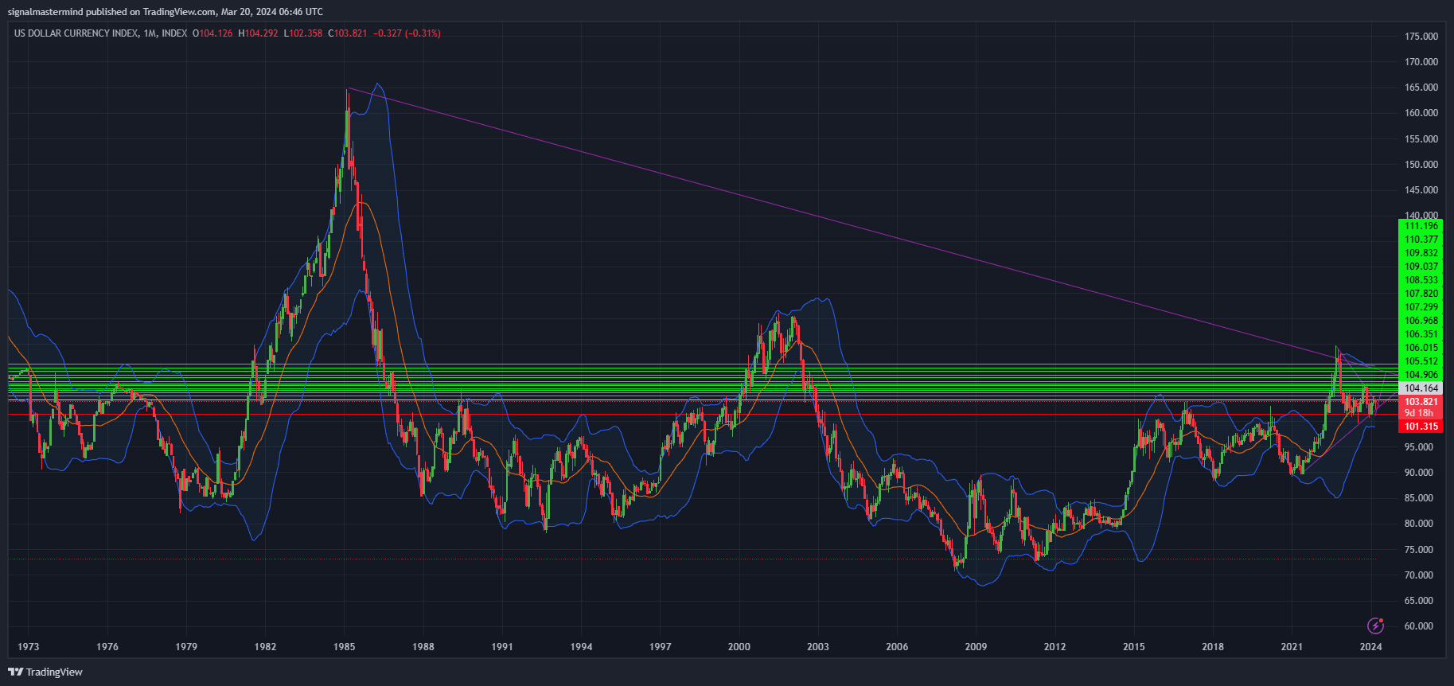Click the signalmastermind published on TradingView.com caption

coord(166,12)
